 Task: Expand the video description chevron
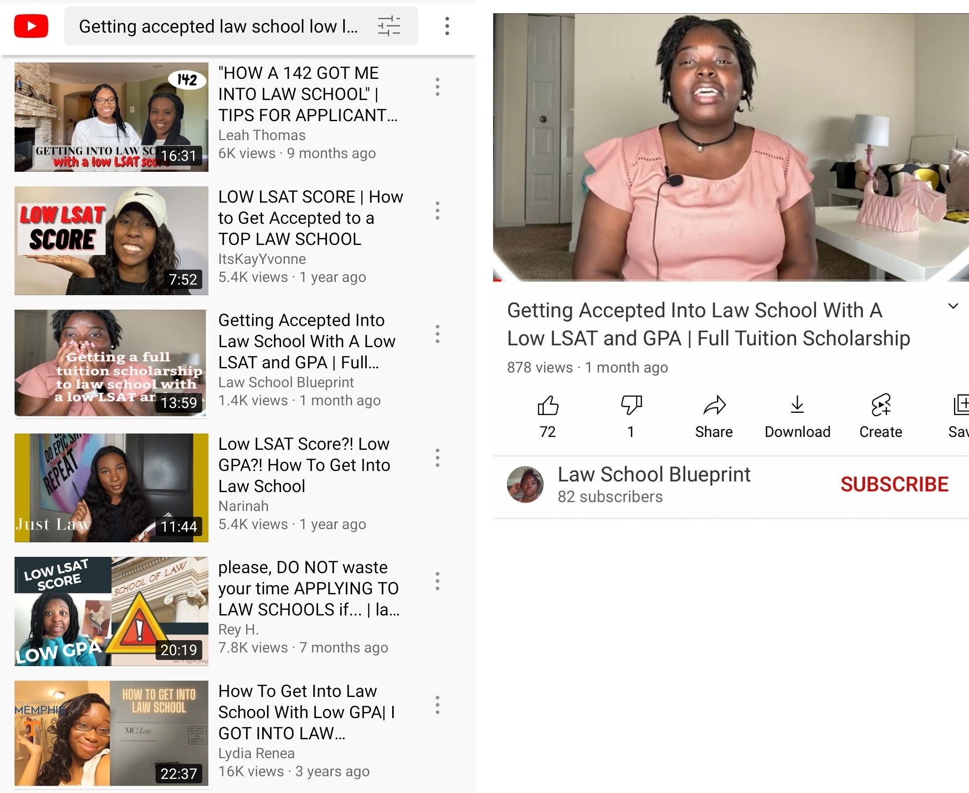coord(953,306)
